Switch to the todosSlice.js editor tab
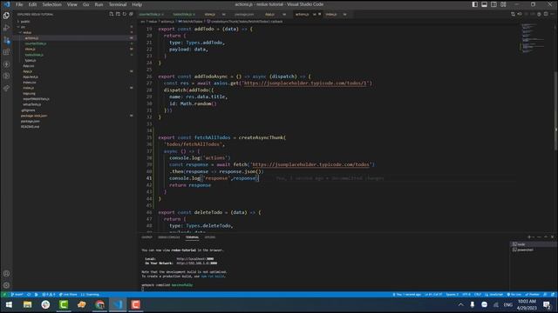 pyautogui.click(x=184, y=15)
